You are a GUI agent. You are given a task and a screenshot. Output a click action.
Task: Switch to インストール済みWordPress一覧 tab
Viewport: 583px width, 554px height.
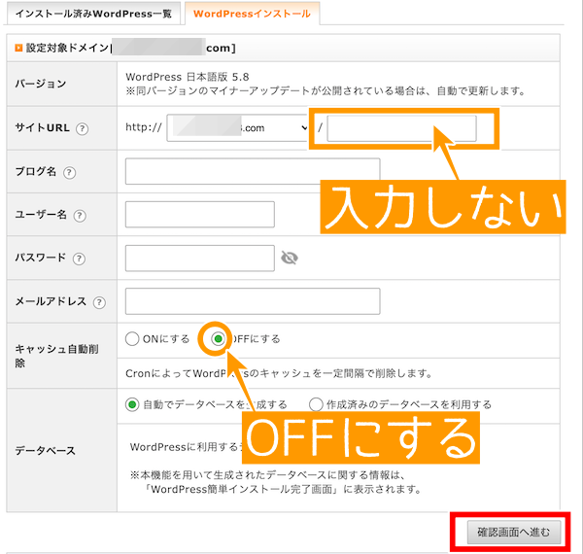[x=93, y=14]
